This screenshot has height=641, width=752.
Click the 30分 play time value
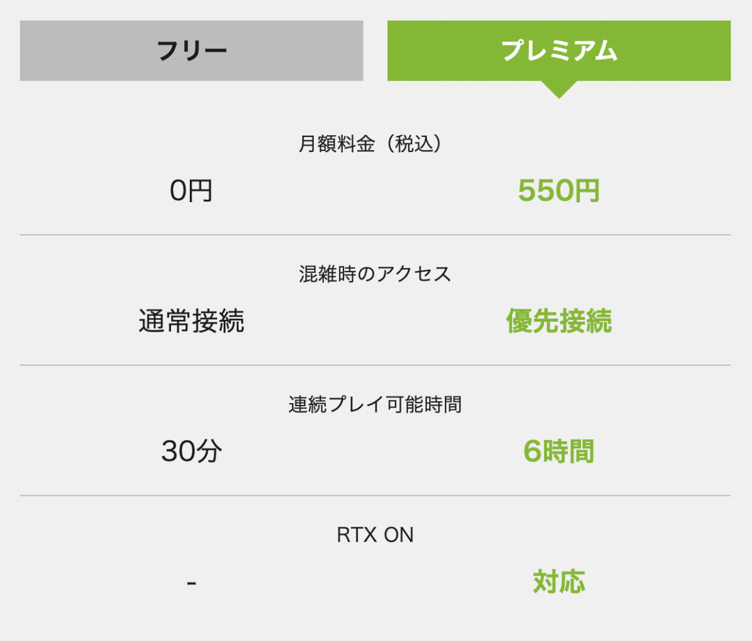pyautogui.click(x=191, y=451)
